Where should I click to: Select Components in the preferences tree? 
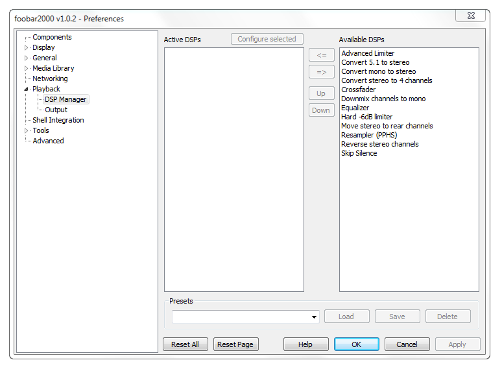click(x=52, y=37)
